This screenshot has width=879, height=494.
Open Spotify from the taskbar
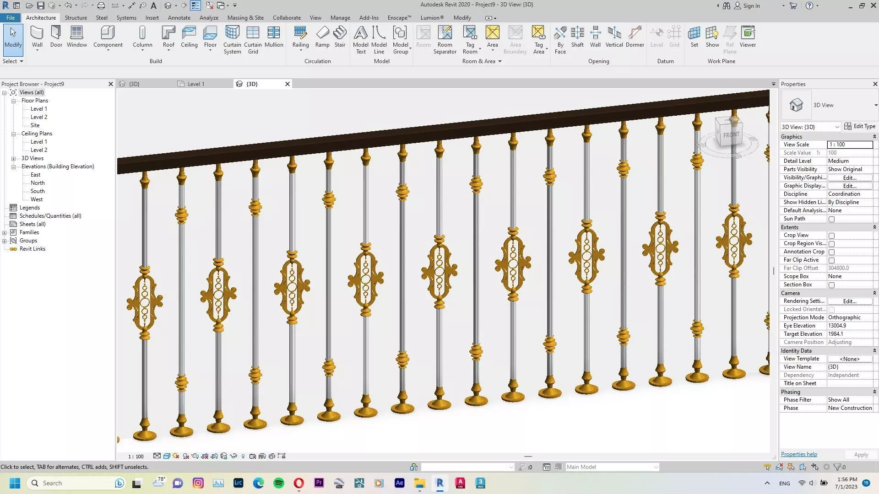click(x=278, y=483)
